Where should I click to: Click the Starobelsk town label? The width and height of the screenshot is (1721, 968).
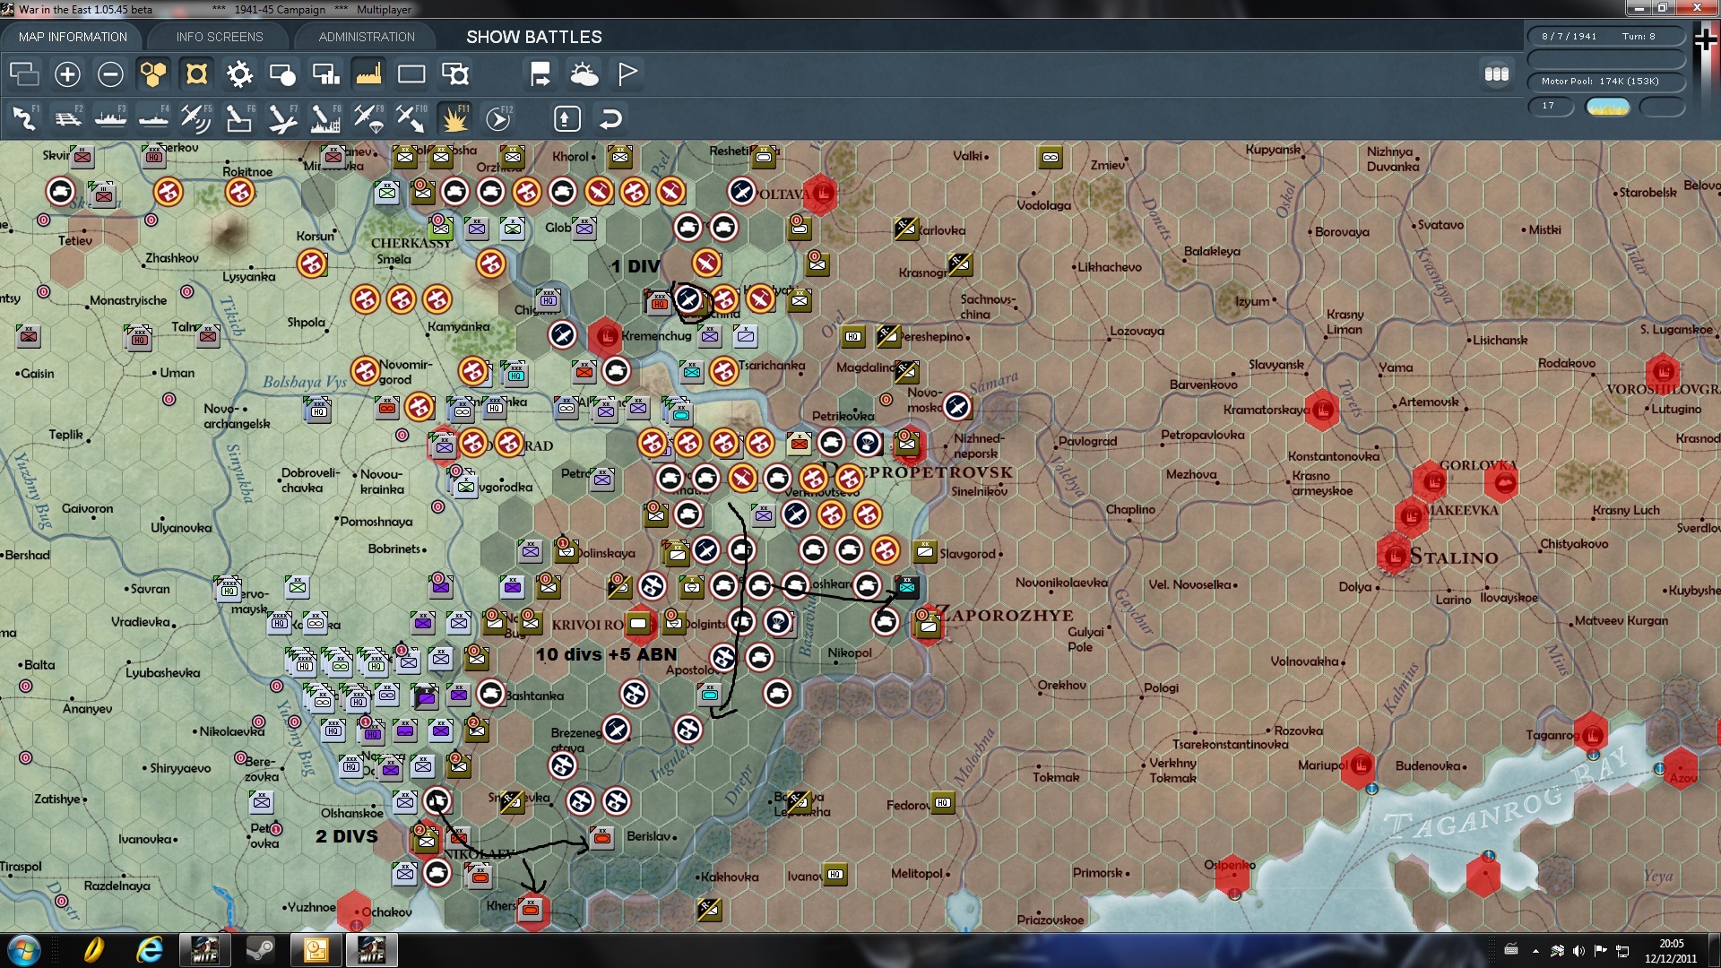point(1647,193)
